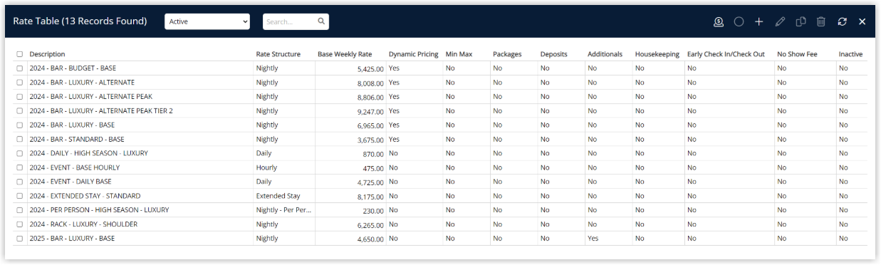Sort by the No Show Fee column header
Viewport: 881px width, 265px height.
pos(797,54)
